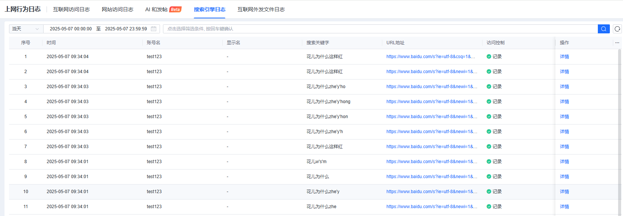The width and height of the screenshot is (623, 216).
Task: Open the Baidu URL containing csq=1 in row 1
Action: (431, 57)
